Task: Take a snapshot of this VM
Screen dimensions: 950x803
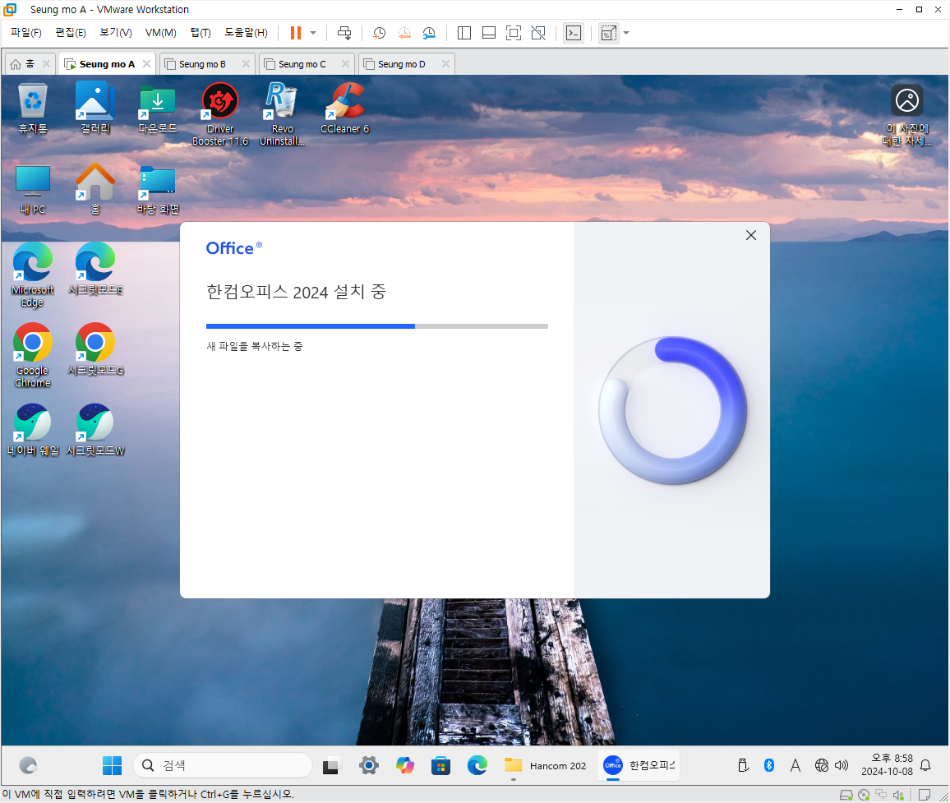Action: [x=380, y=33]
